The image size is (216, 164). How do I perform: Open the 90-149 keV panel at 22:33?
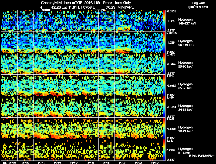click(x=90, y=42)
